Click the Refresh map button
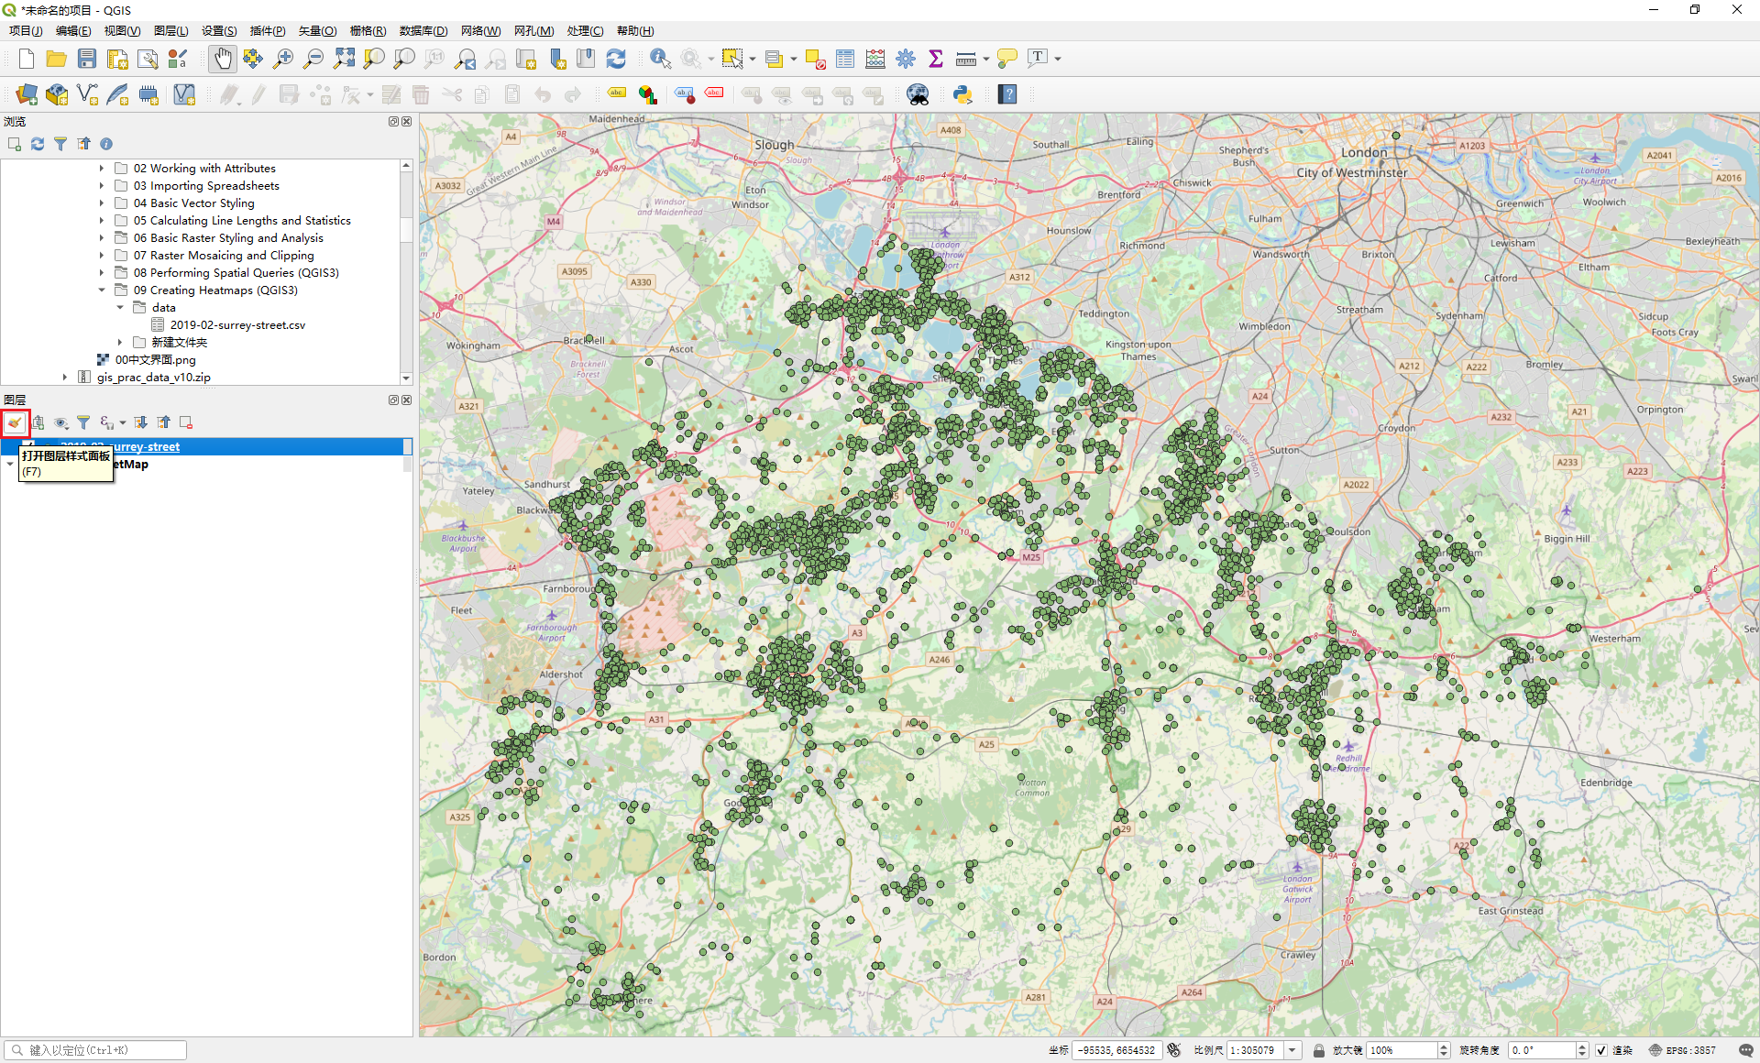 tap(616, 59)
